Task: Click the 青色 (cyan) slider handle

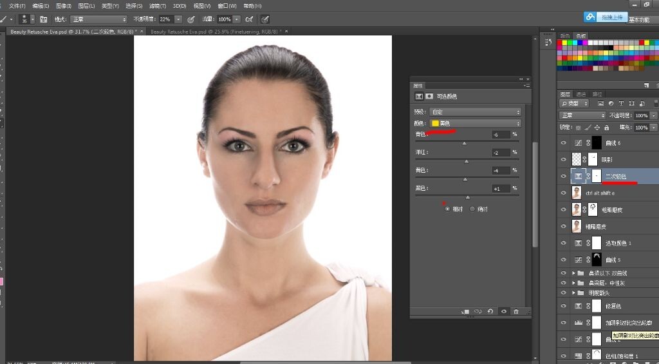Action: click(464, 144)
